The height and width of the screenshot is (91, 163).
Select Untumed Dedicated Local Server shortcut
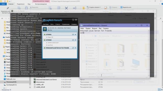pyautogui.click(x=45, y=80)
